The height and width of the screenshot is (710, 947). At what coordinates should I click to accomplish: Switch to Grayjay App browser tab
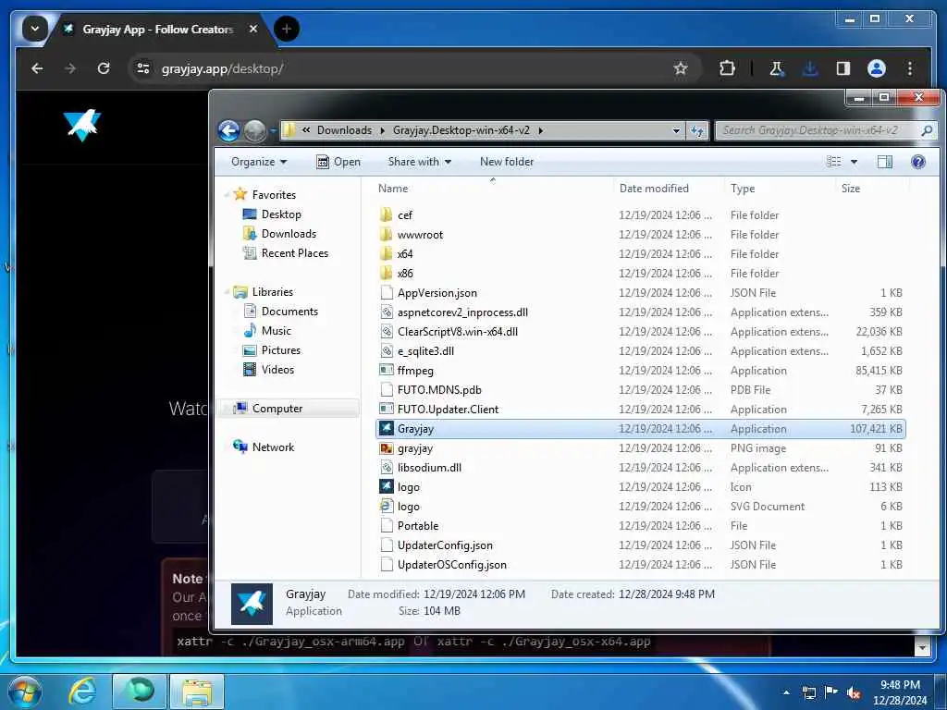(157, 29)
